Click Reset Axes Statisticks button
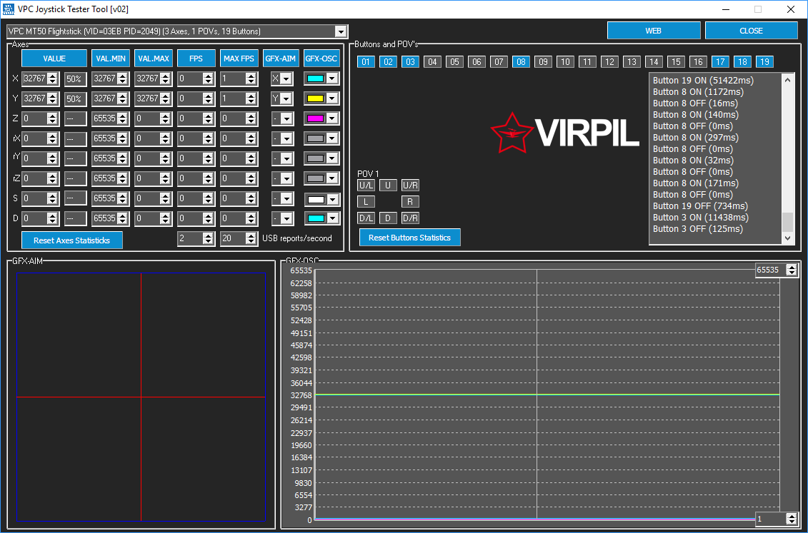This screenshot has height=533, width=808. [71, 240]
